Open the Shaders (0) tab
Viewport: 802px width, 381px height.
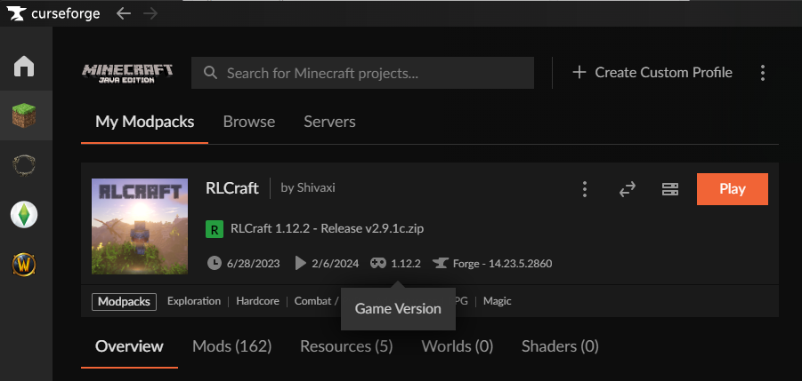(x=560, y=346)
